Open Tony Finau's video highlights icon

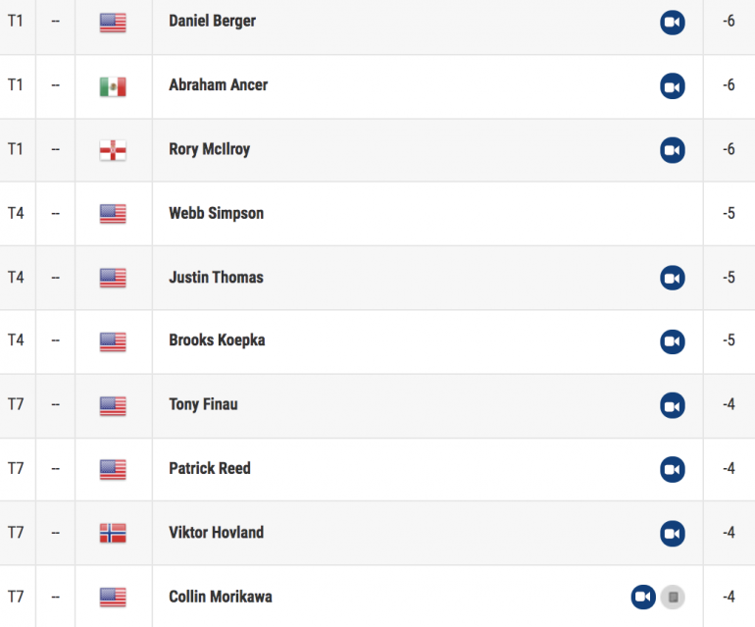point(673,406)
